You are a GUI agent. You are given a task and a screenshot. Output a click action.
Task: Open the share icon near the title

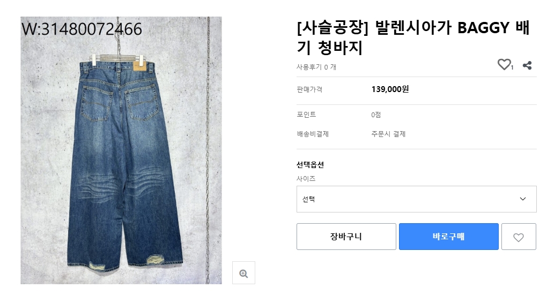click(527, 65)
